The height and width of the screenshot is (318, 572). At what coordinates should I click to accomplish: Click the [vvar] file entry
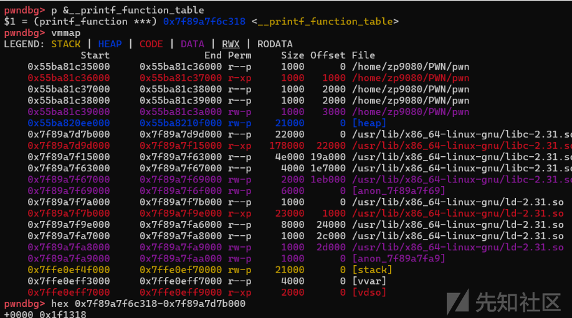coord(369,281)
